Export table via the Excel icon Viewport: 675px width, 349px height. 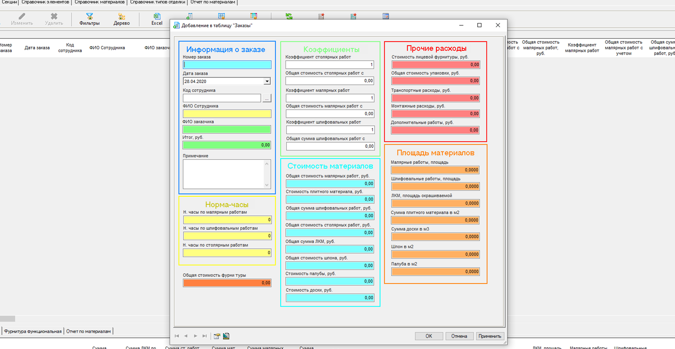pyautogui.click(x=157, y=16)
